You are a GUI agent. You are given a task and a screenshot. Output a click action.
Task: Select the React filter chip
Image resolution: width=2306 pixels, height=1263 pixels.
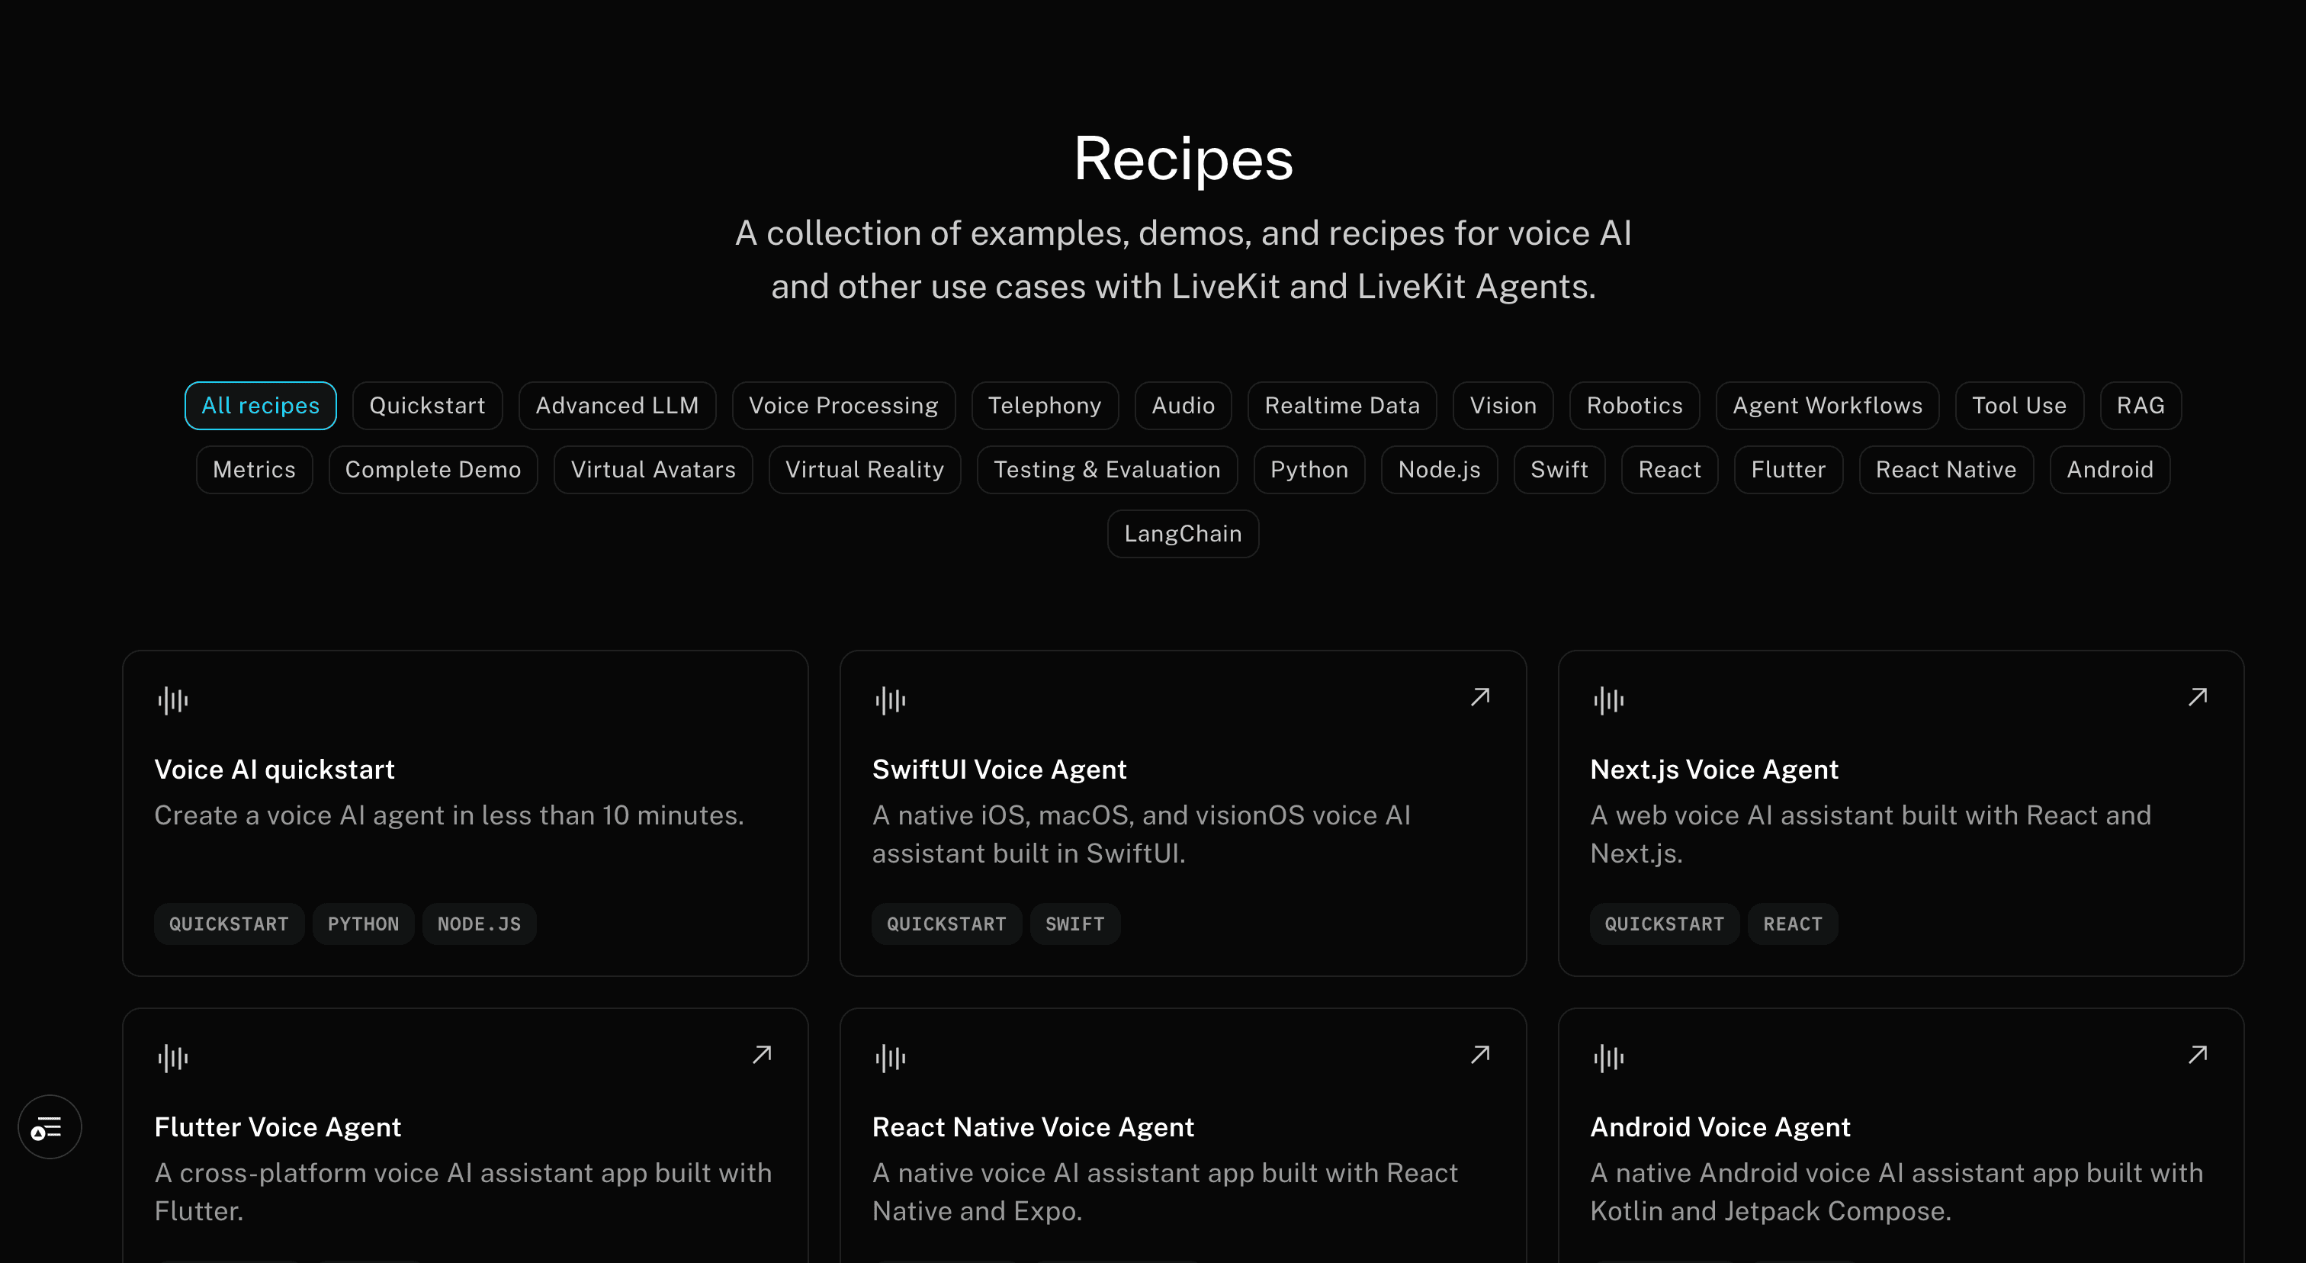coord(1669,470)
